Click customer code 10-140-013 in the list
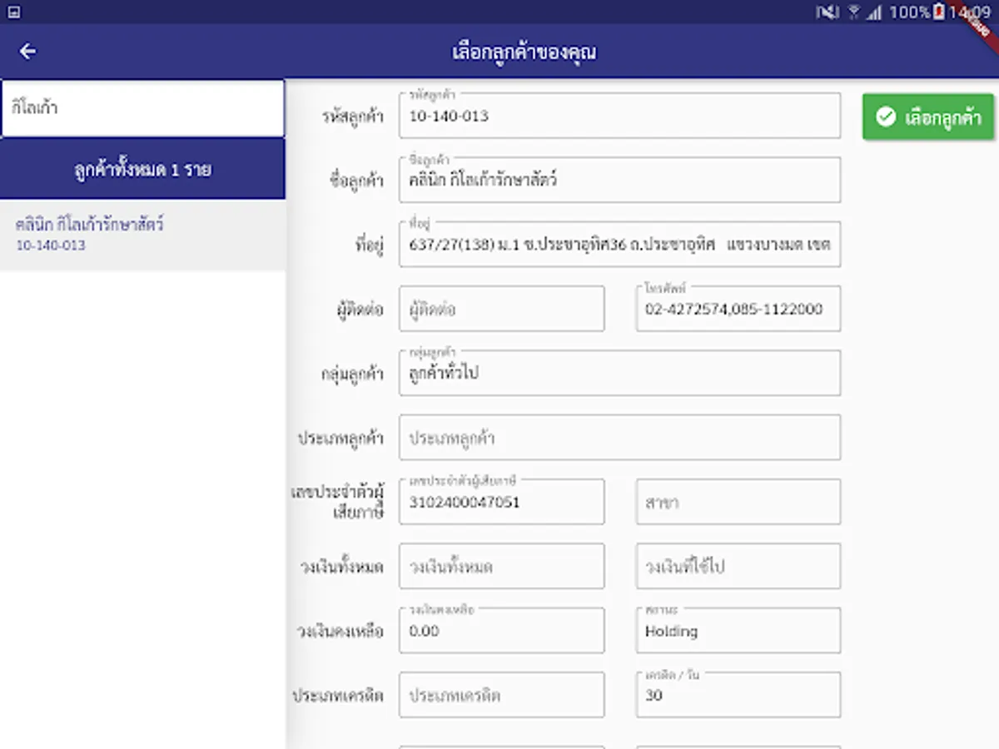The image size is (999, 749). (x=51, y=246)
